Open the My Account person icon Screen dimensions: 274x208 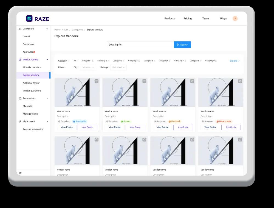point(20,121)
